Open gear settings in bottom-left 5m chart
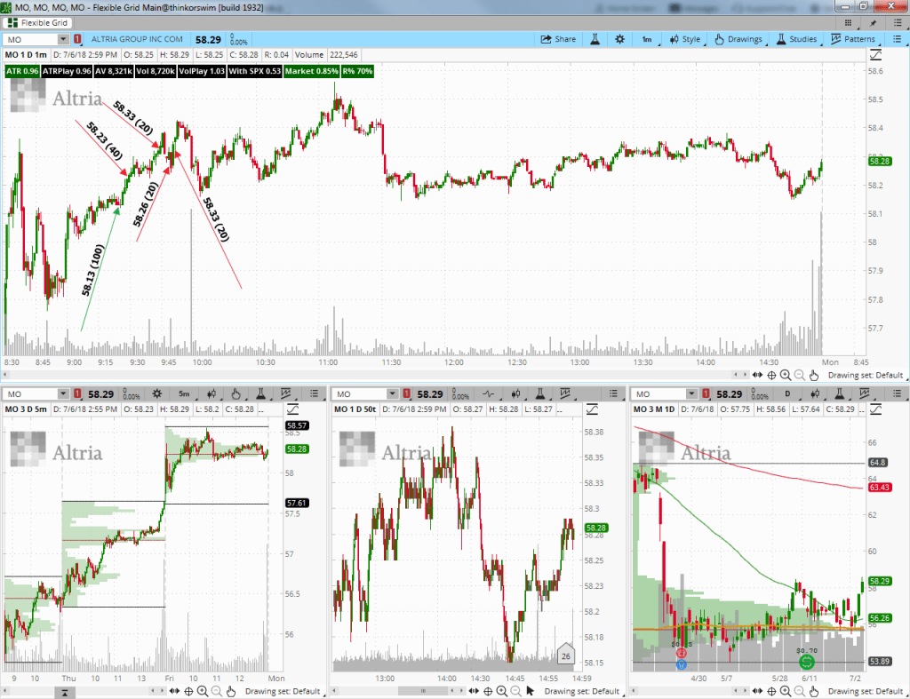 click(x=157, y=393)
